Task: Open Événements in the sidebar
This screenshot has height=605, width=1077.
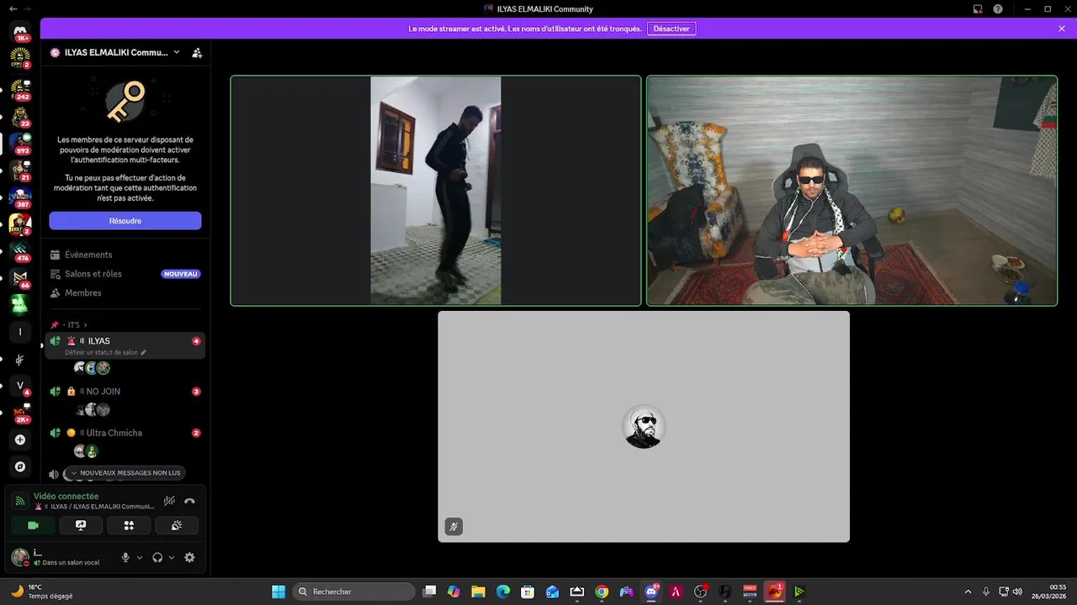Action: 125,255
